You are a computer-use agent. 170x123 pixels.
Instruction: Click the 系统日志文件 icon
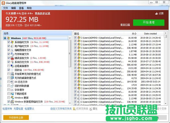[x=12, y=62]
